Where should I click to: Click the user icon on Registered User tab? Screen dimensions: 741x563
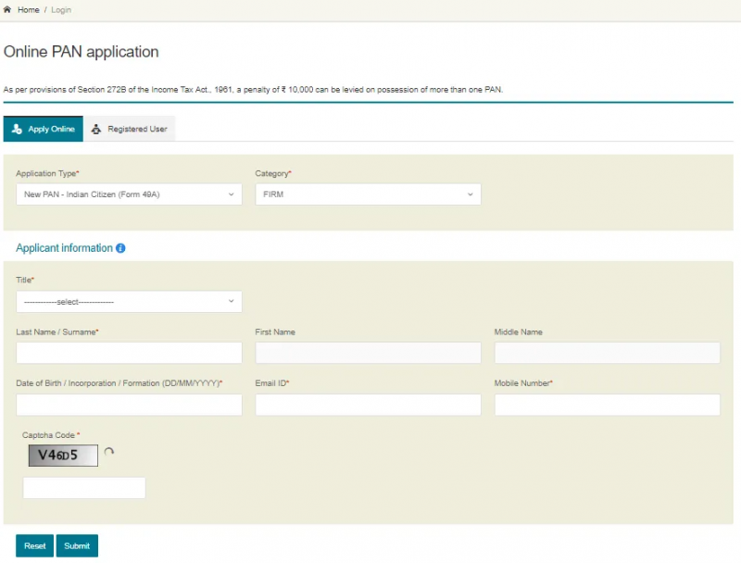(96, 130)
